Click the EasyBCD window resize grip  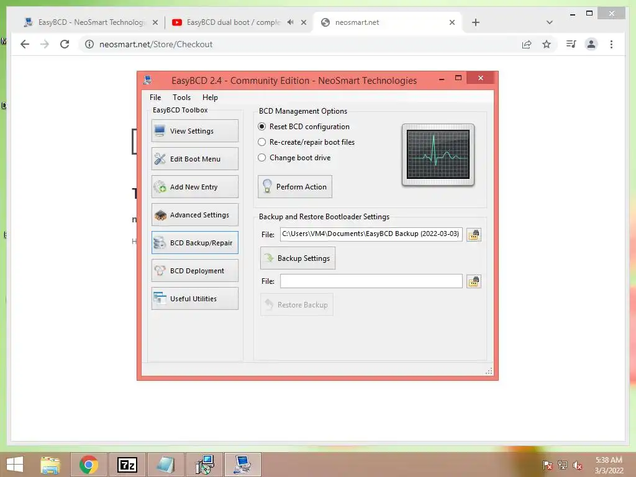(489, 371)
